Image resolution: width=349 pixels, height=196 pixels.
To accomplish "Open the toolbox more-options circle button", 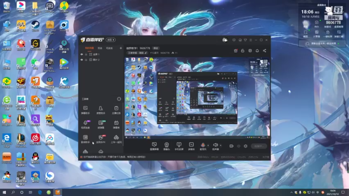I will click(119, 99).
